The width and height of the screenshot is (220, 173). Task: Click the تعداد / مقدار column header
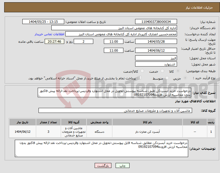[48, 122]
